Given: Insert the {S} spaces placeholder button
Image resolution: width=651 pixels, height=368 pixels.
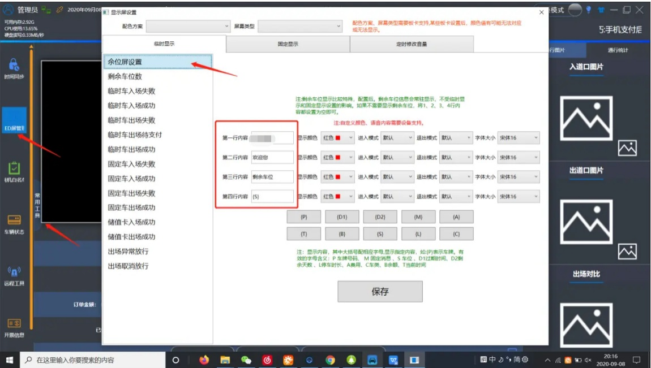Looking at the screenshot, I should (380, 233).
